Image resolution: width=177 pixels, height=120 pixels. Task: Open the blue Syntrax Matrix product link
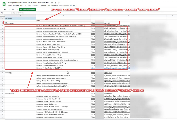(110, 68)
